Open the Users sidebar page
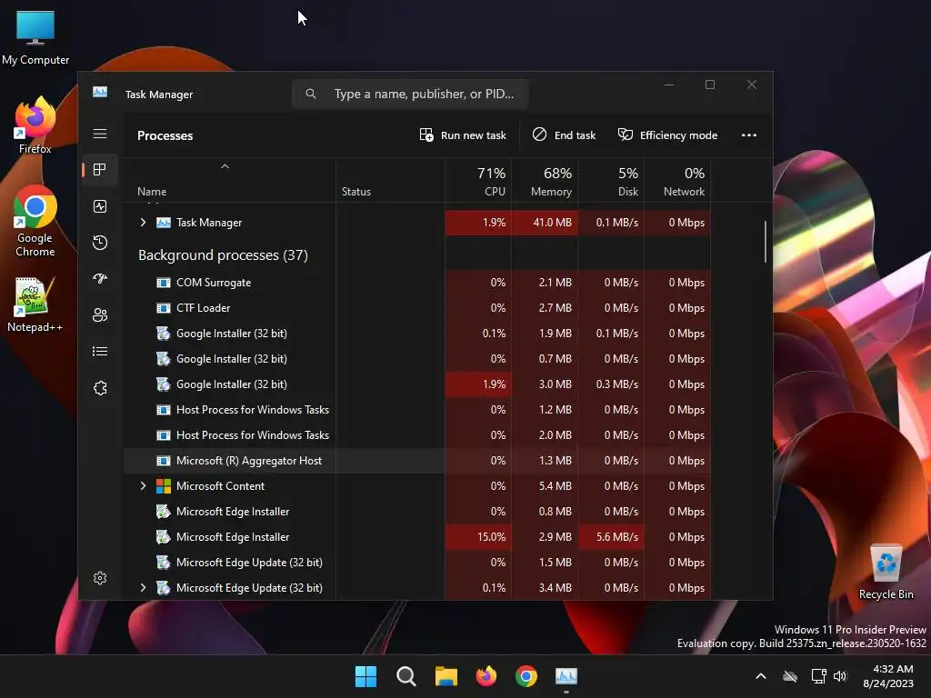 coord(100,314)
